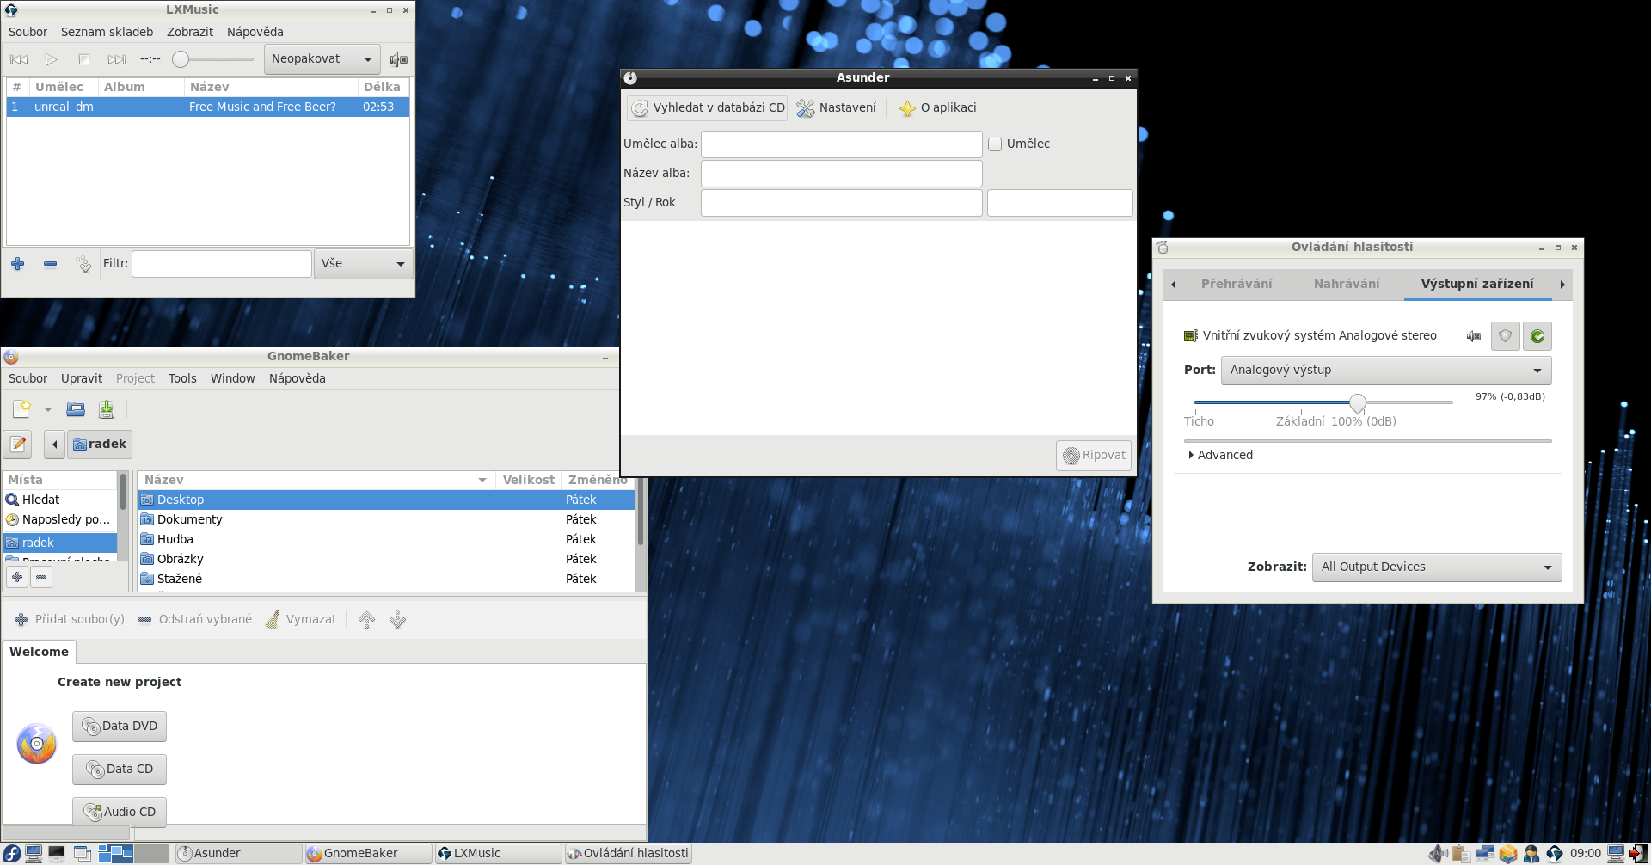Click Vyhledat v databázi CD button
Screen dimensions: 1651x865
click(709, 108)
